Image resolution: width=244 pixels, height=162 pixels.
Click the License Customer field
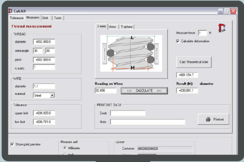tap(165, 149)
